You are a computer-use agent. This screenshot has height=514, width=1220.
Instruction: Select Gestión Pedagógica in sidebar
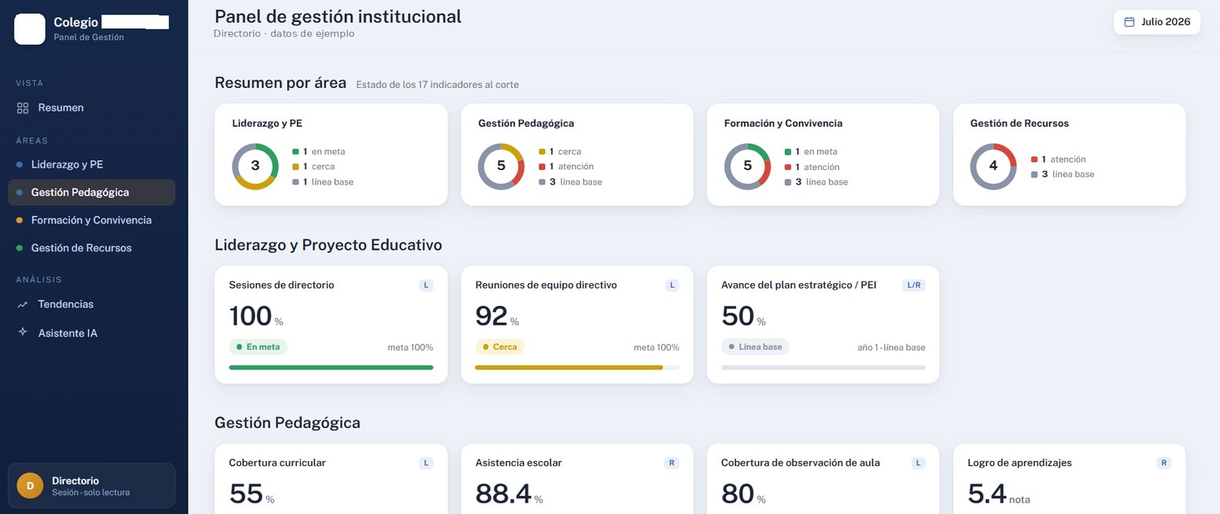[91, 193]
